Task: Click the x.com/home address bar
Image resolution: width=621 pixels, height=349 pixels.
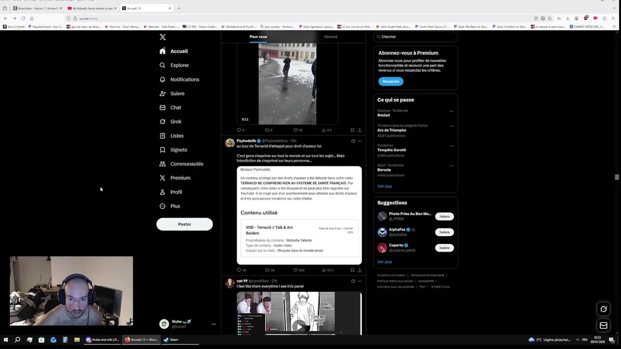Action: tap(301, 18)
